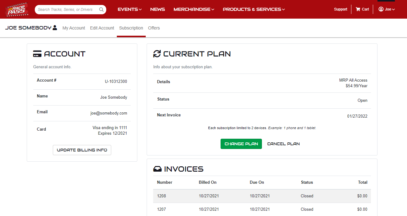The height and width of the screenshot is (216, 407).
Task: Click the email joe@somebody.com
Action: tap(109, 113)
